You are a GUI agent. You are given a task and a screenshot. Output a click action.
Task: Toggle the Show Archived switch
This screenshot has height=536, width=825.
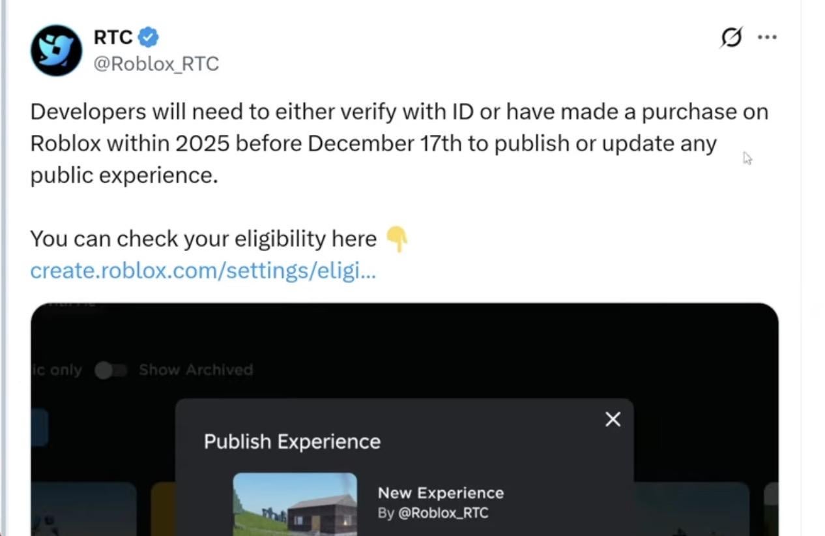pos(111,370)
